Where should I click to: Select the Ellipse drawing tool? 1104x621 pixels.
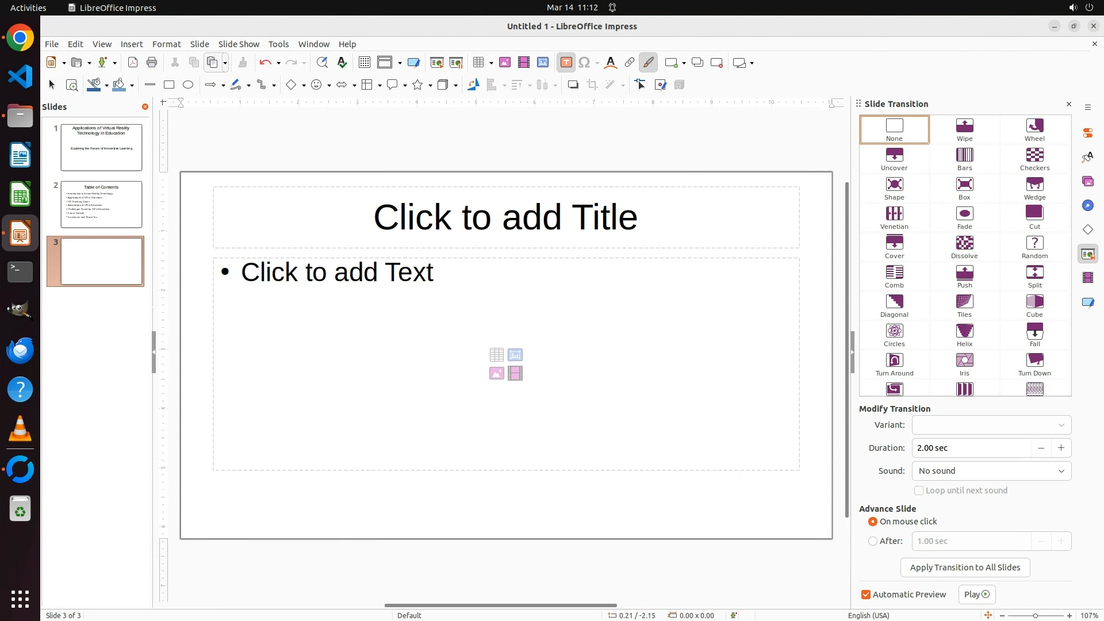click(x=188, y=85)
